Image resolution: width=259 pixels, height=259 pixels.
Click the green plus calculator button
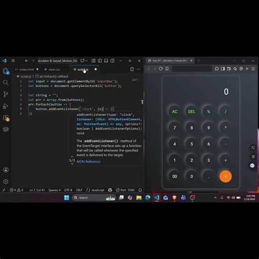pos(226,160)
